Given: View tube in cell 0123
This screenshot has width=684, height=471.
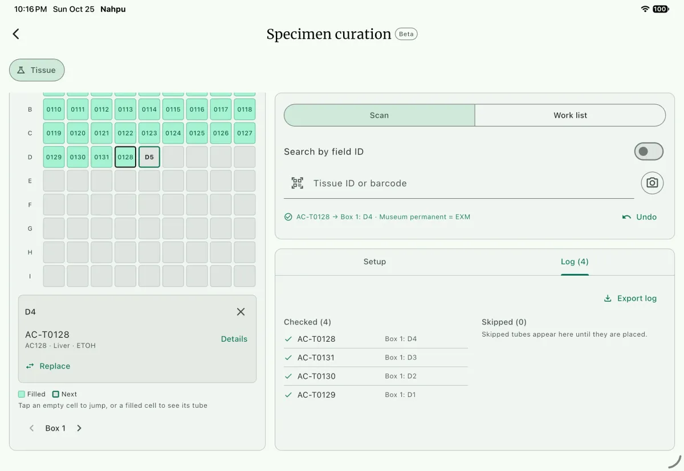Looking at the screenshot, I should [x=149, y=133].
